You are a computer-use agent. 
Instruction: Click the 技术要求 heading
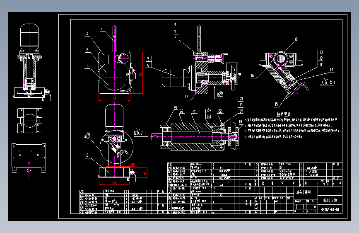coord(284,114)
